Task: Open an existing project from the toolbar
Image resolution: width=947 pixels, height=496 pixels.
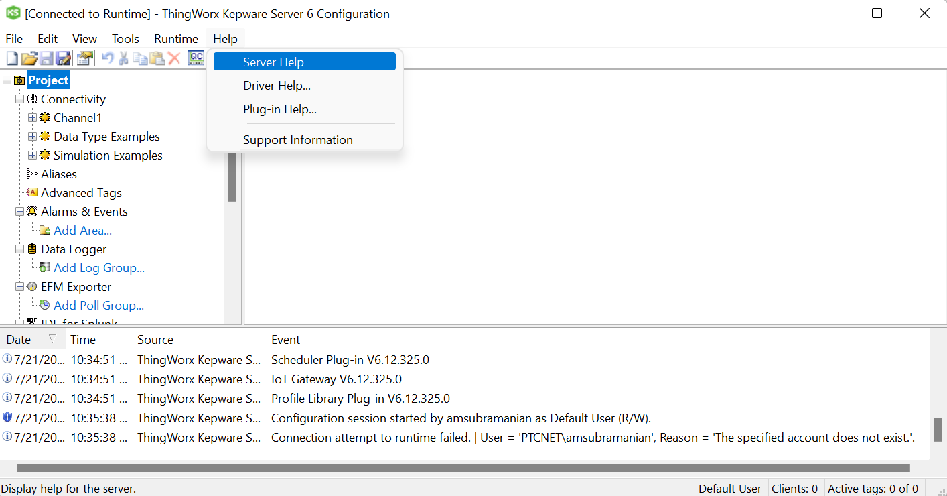Action: [29, 58]
